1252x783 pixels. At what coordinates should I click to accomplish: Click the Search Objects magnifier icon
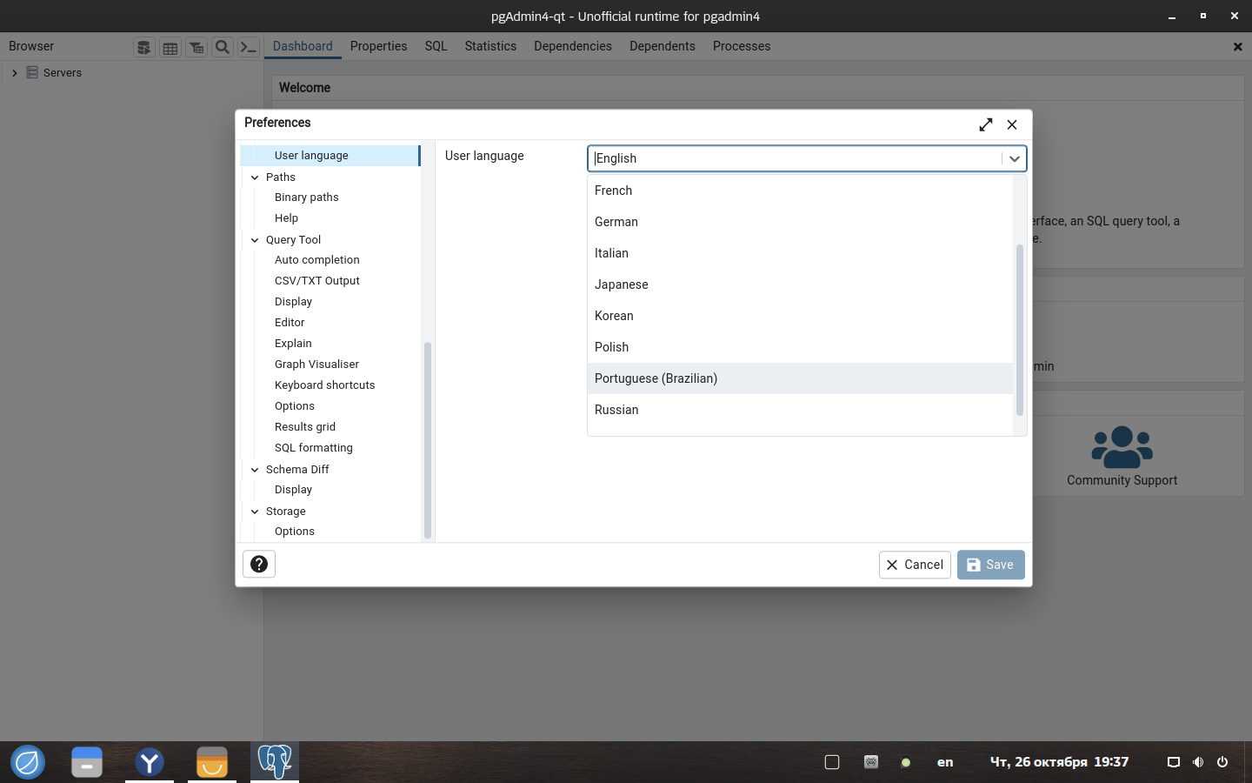pos(223,47)
